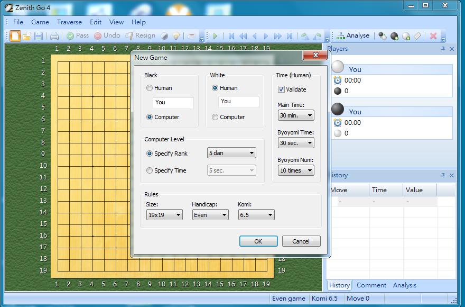Click the Value column header

point(420,190)
